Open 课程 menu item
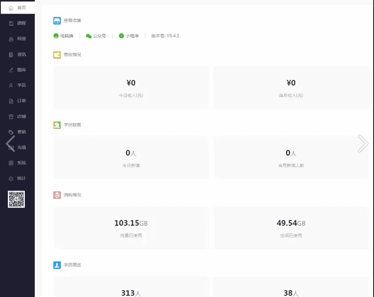 pyautogui.click(x=17, y=23)
